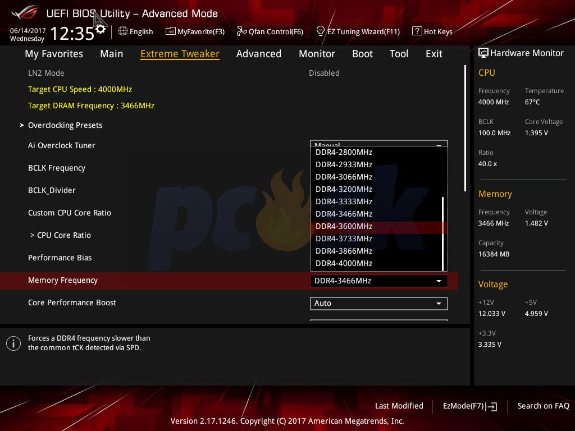The height and width of the screenshot is (431, 575).
Task: Click the Hot Keys question mark icon
Action: [417, 31]
